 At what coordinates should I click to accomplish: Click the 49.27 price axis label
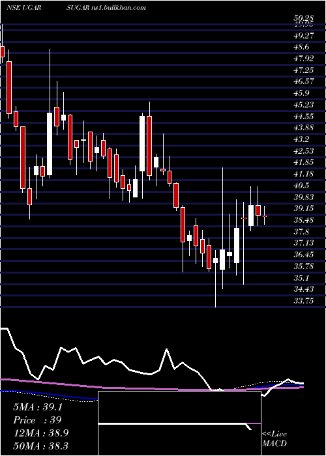(304, 35)
